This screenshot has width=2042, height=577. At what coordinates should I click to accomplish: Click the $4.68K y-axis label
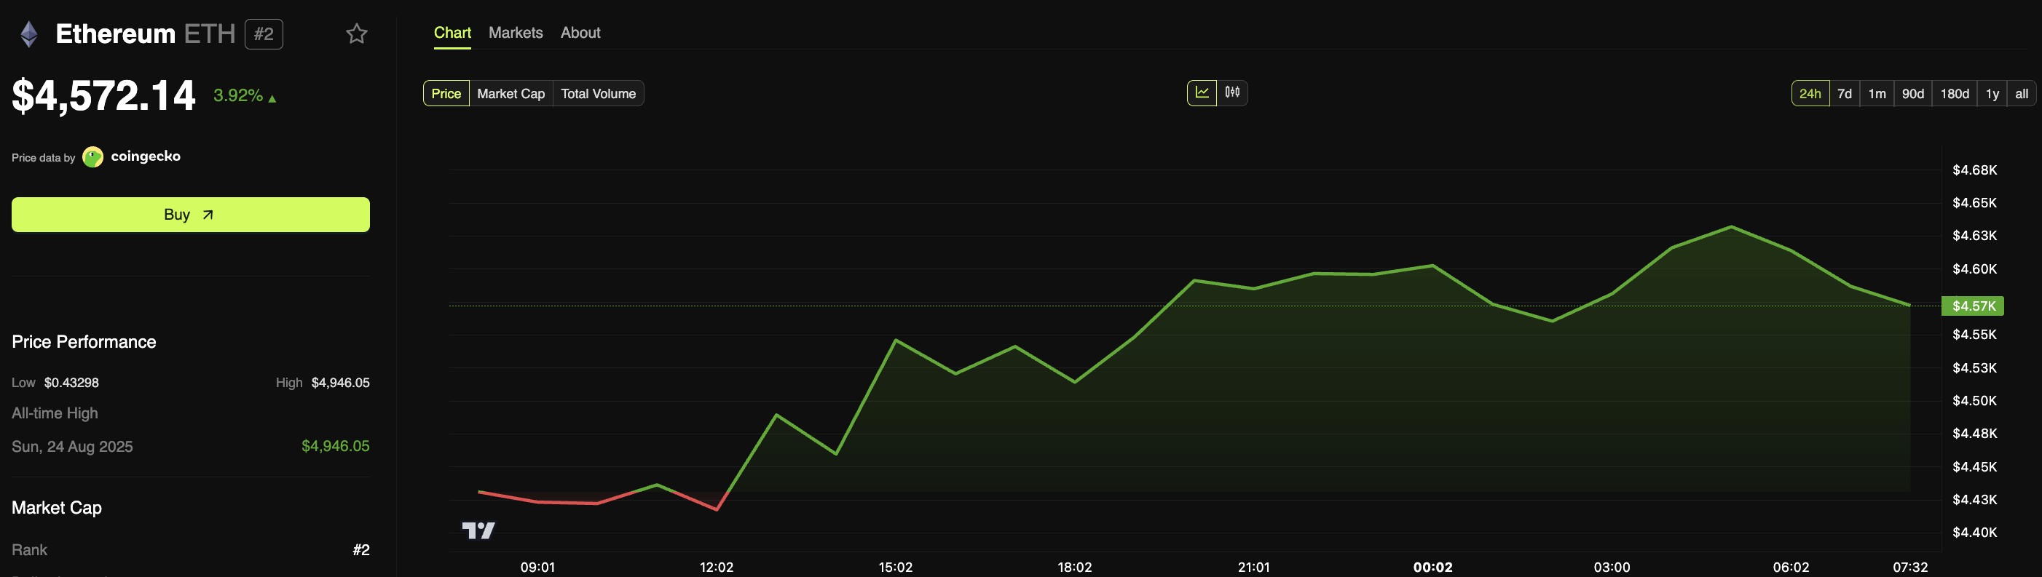1974,170
